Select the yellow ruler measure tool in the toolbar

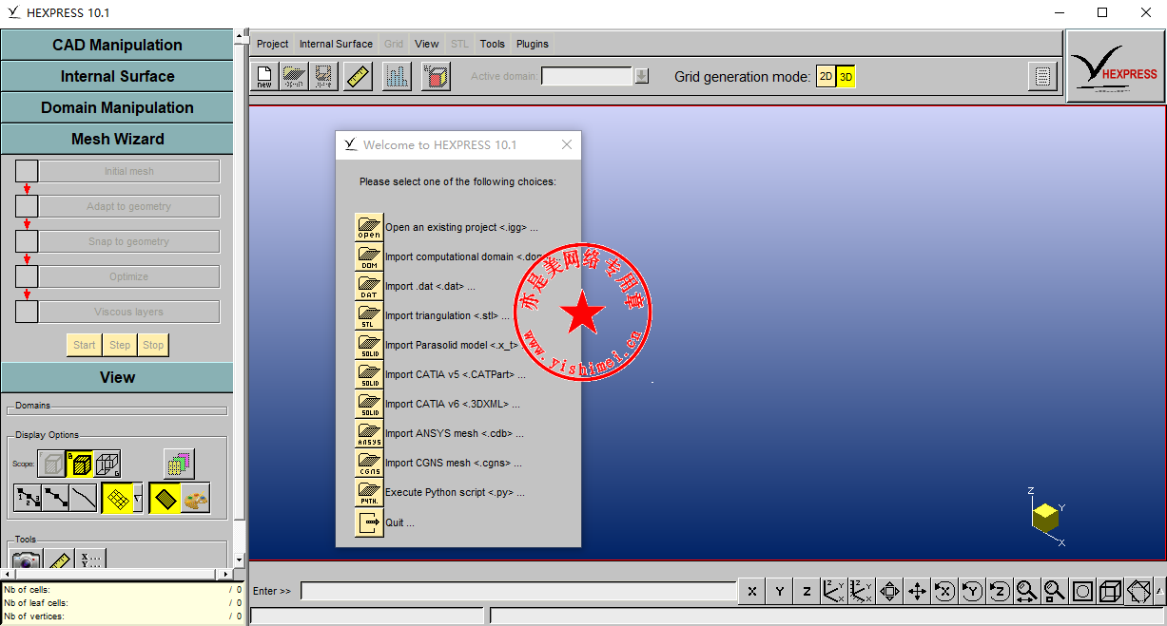click(359, 77)
